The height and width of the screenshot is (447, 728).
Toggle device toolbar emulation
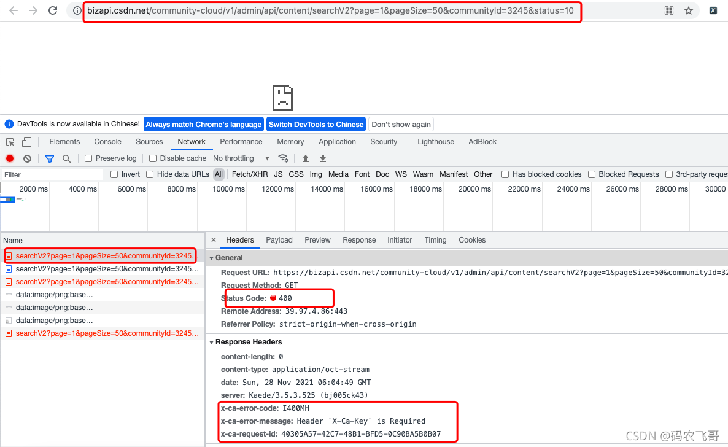click(x=26, y=142)
